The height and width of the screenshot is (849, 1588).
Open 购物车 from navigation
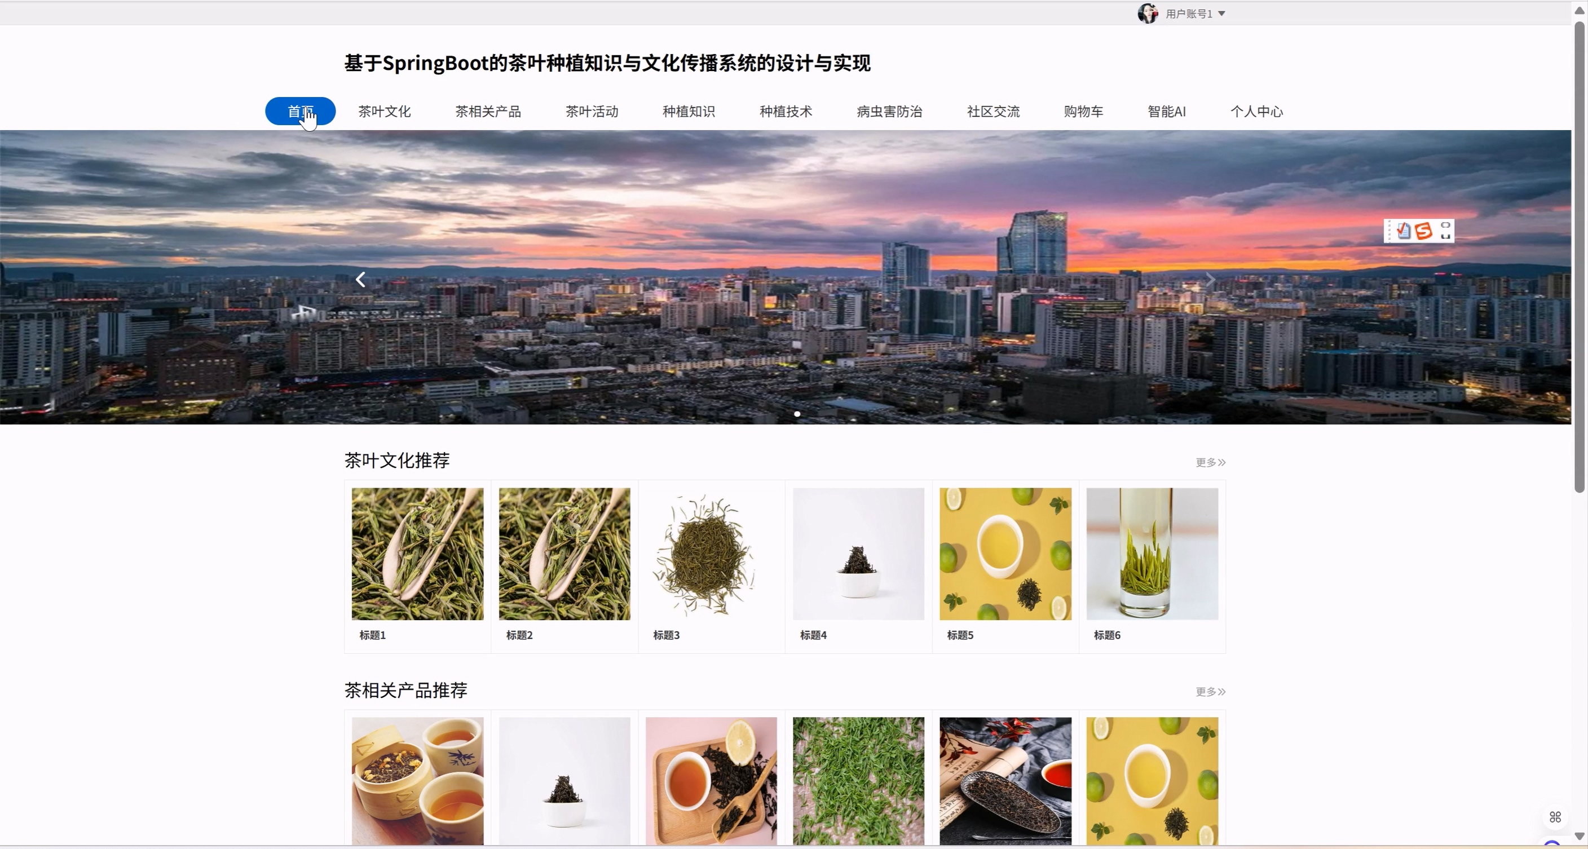[1083, 112]
